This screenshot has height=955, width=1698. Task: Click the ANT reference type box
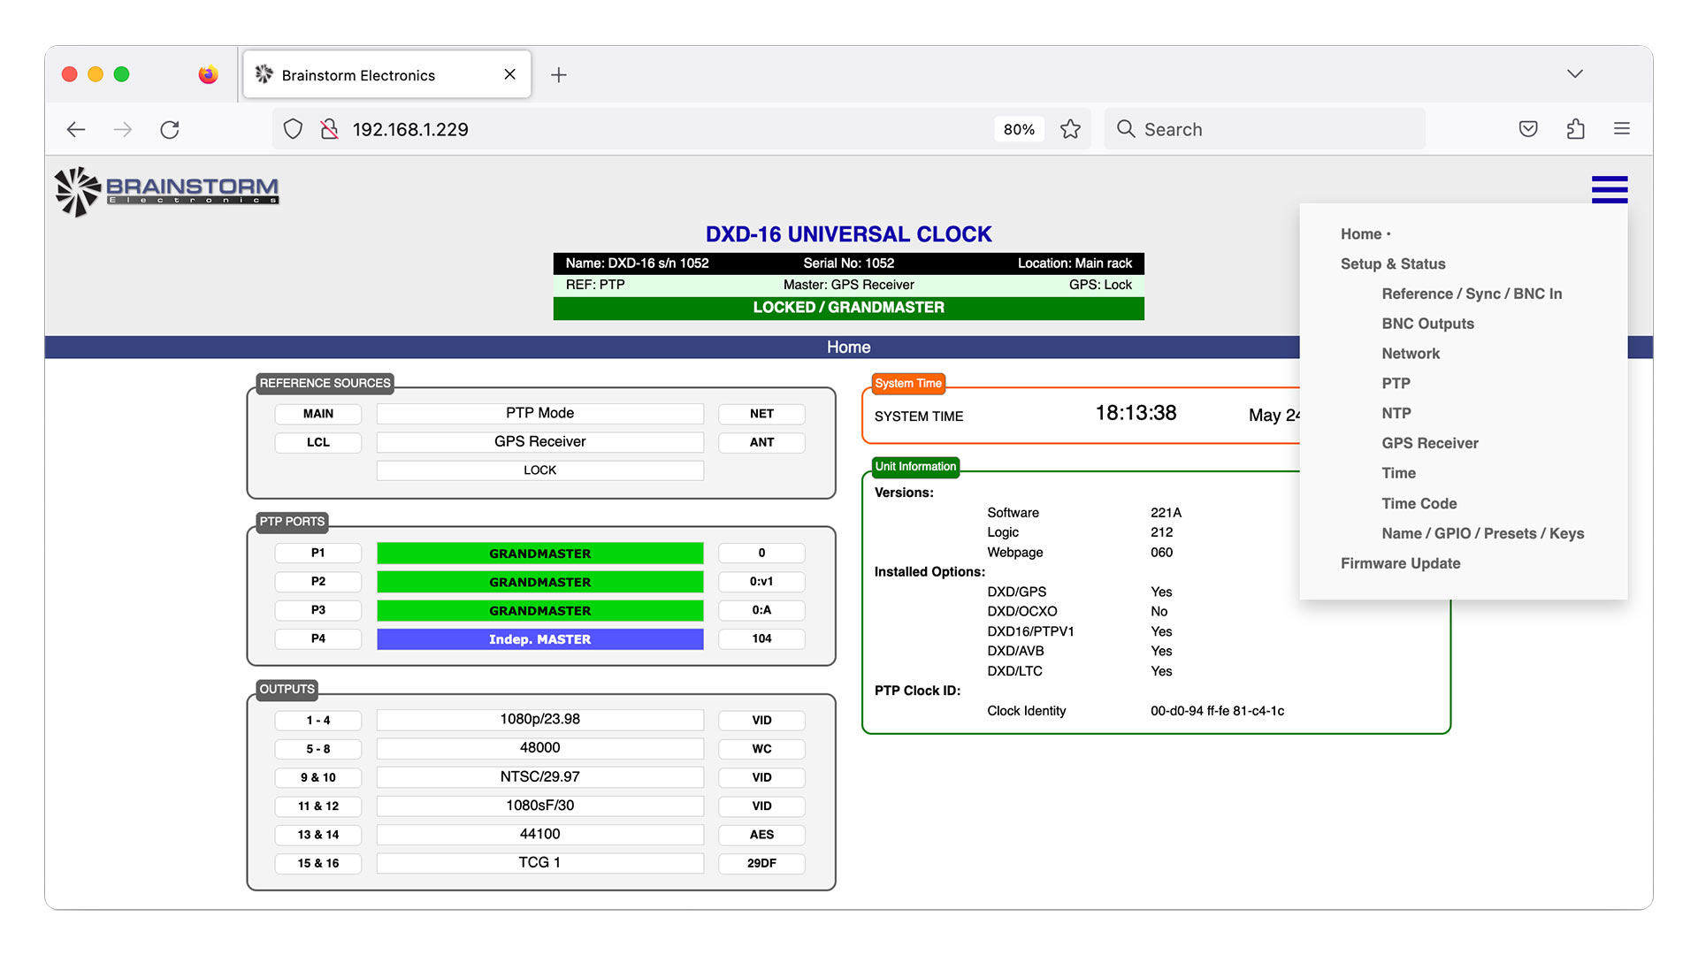click(761, 442)
